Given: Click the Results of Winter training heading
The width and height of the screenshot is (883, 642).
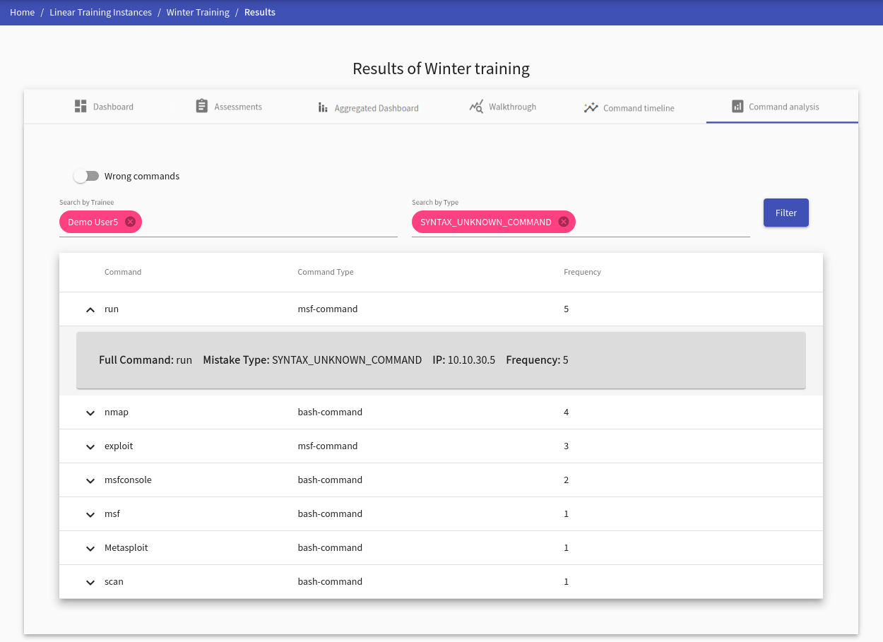Looking at the screenshot, I should [441, 69].
